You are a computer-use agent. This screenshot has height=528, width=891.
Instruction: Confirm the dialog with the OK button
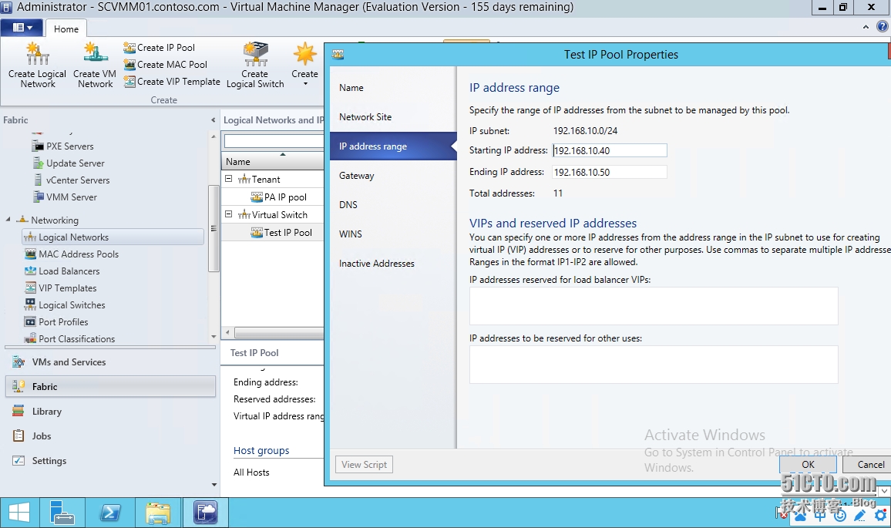pos(808,465)
